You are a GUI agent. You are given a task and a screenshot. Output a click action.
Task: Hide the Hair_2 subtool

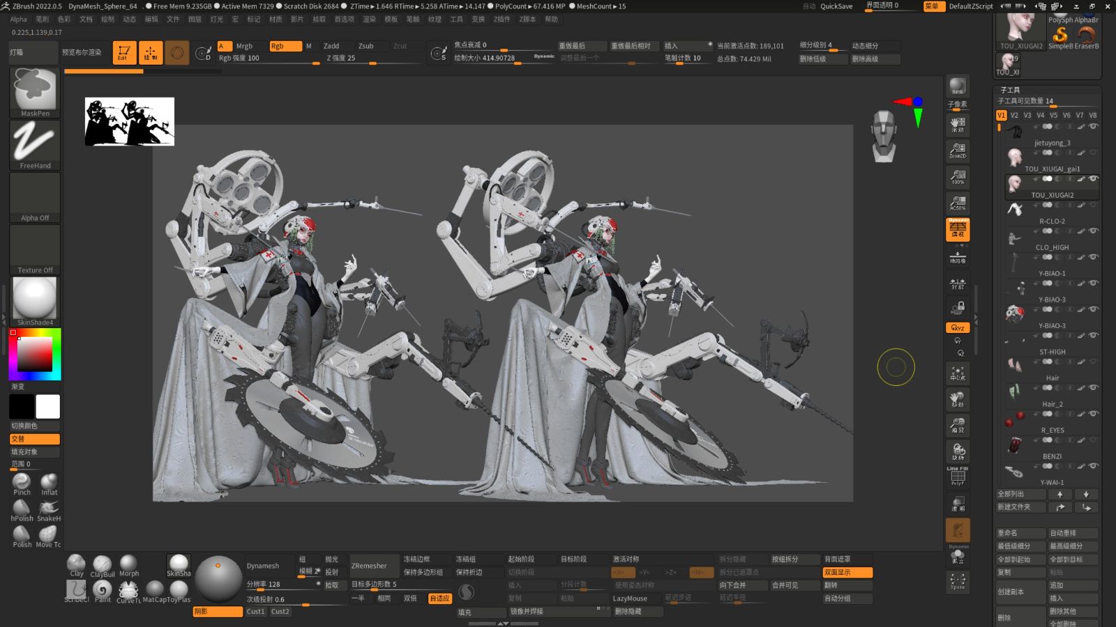(1094, 388)
